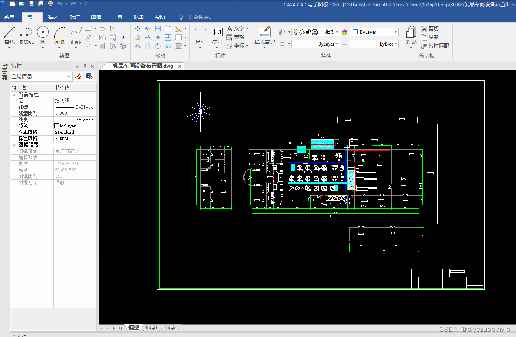516x337 pixels.
Task: Open the ByLayer color dropdown
Action: pyautogui.click(x=395, y=32)
